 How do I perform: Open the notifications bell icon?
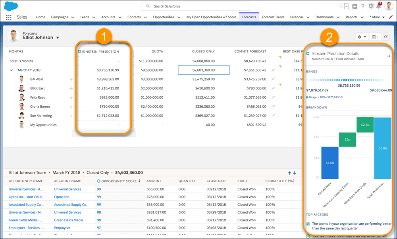point(378,6)
